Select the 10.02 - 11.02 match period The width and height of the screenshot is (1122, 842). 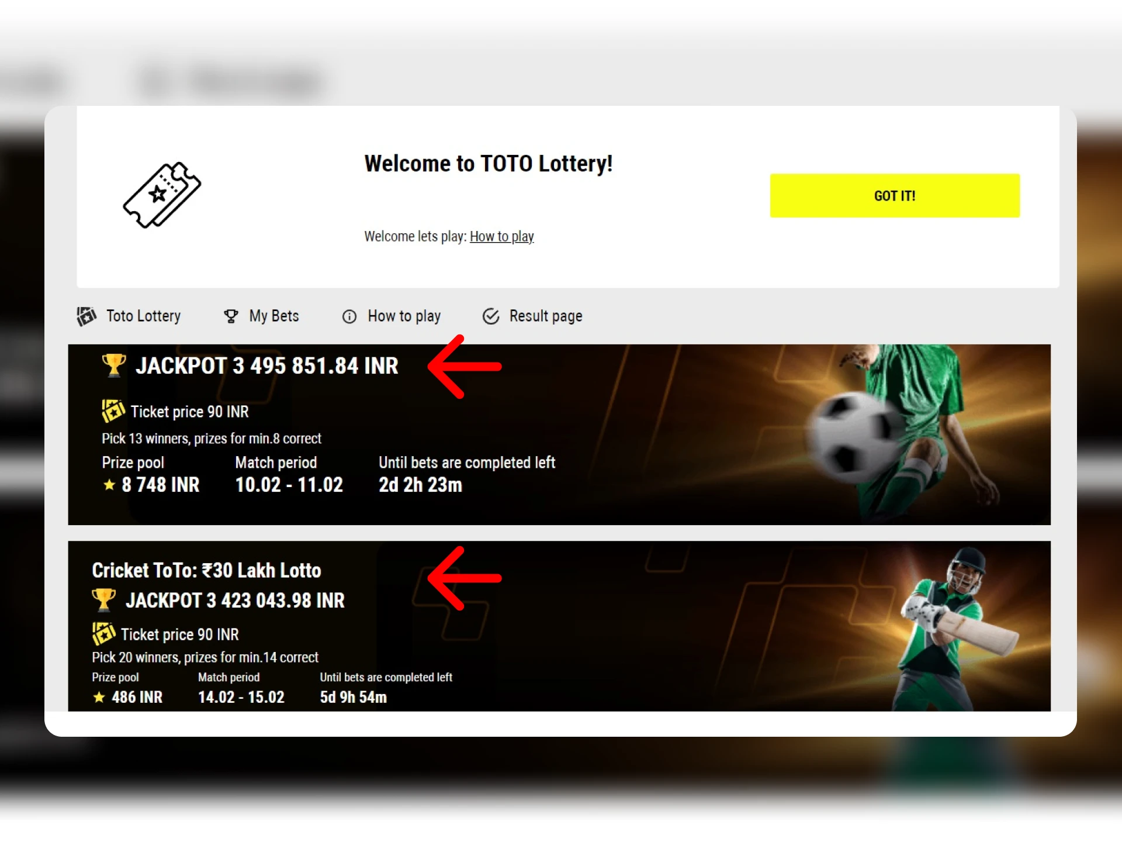click(x=289, y=485)
